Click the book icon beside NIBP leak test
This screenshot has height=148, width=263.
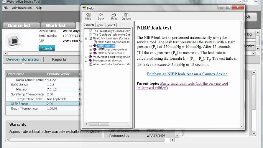click(95, 46)
